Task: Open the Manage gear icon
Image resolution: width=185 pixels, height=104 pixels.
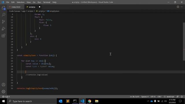Action: [x=3, y=92]
